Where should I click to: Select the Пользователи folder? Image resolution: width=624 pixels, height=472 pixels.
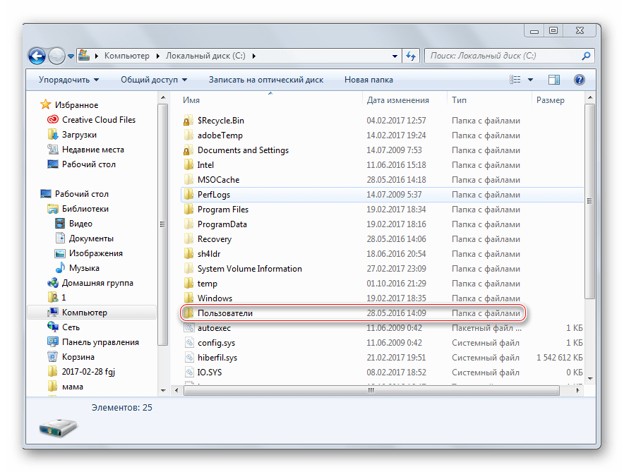(x=224, y=313)
